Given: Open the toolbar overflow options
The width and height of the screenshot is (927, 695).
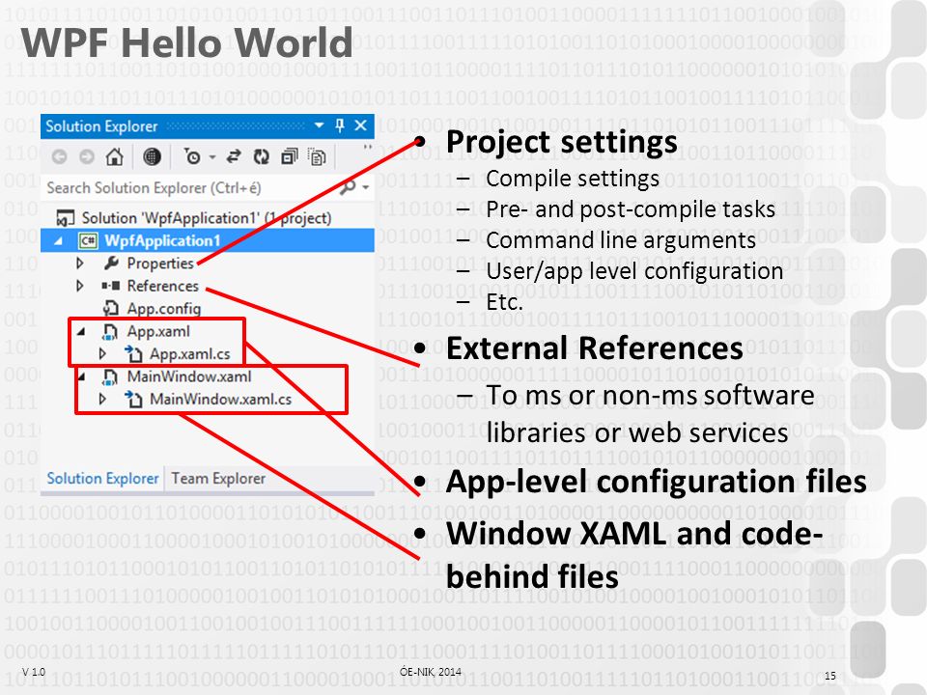Looking at the screenshot, I should pyautogui.click(x=368, y=147).
